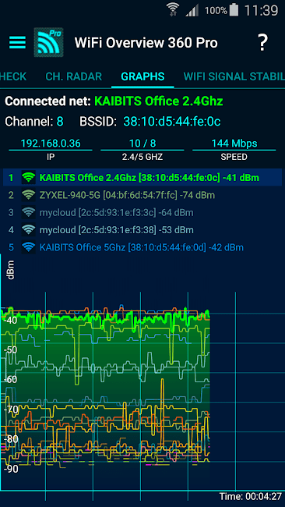Tap blue WiFi icon beside KAIBITS Office 5Ghz
This screenshot has height=507, width=285.
(29, 247)
